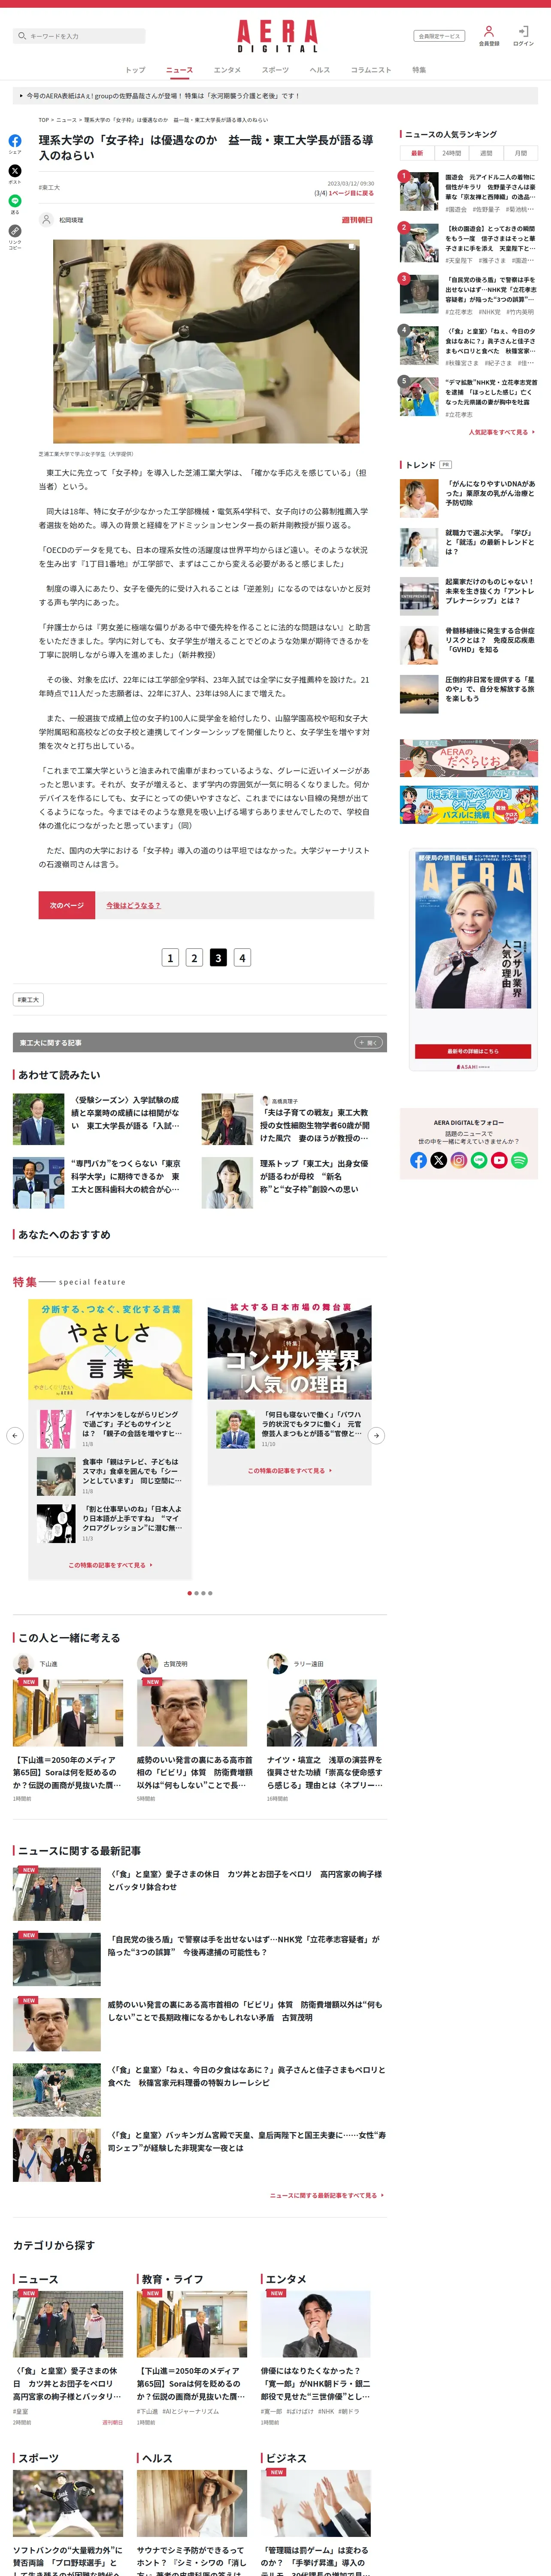551x2576 pixels.
Task: Open the トップ navigation tab
Action: pyautogui.click(x=135, y=70)
